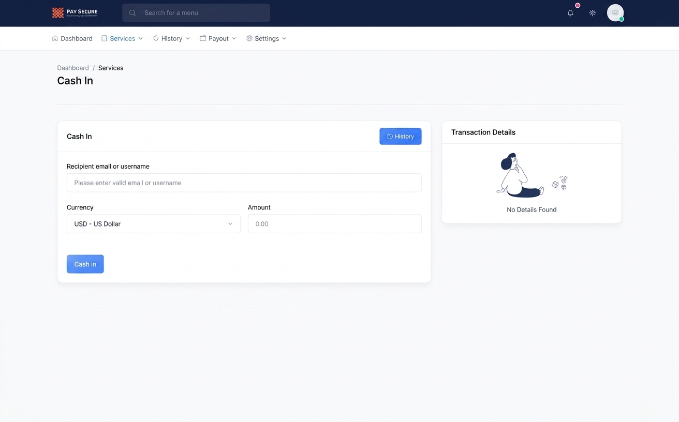The width and height of the screenshot is (679, 422).
Task: Click the No Details Found text
Action: pyautogui.click(x=532, y=209)
